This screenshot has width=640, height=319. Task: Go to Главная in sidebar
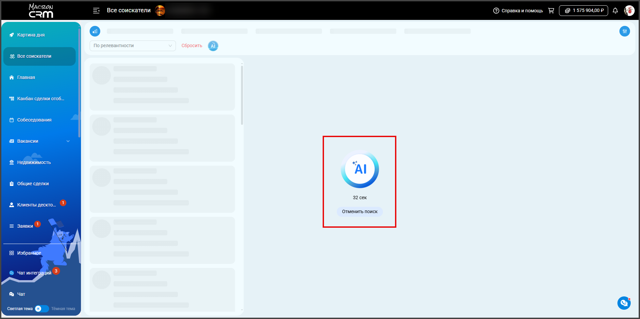(x=40, y=77)
